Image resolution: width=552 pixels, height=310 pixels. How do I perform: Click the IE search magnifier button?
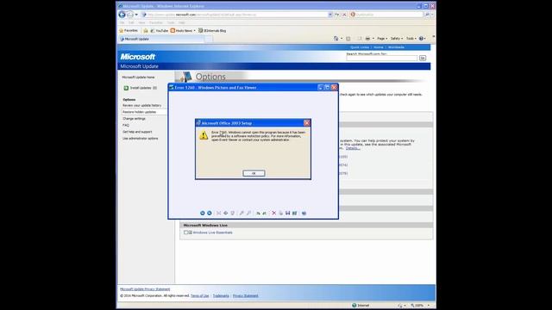point(427,15)
